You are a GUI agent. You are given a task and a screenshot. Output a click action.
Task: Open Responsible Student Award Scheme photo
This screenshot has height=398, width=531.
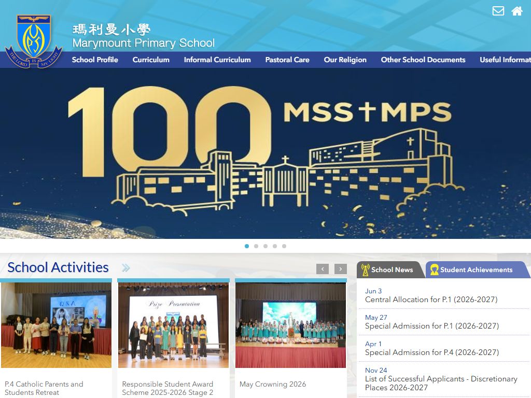pos(173,325)
